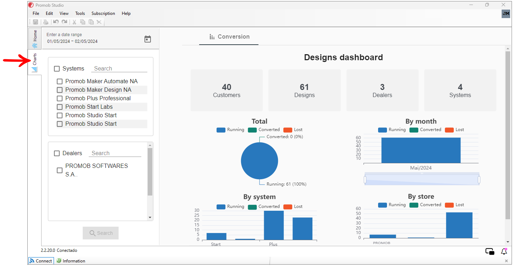Screen dimensions: 513x266
Task: Toggle Running legend in By month chart
Action: pyautogui.click(x=392, y=130)
